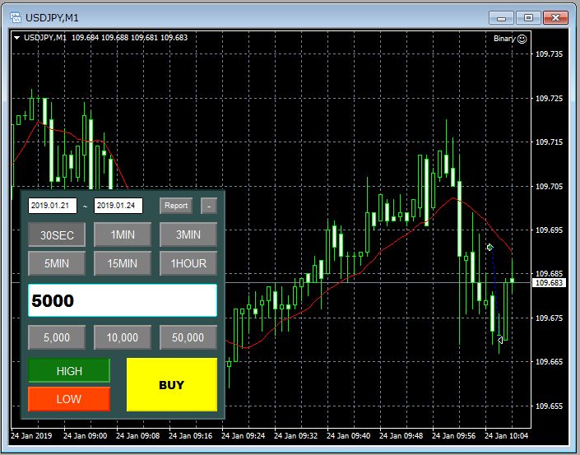The height and width of the screenshot is (455, 580).
Task: Click the upper trade arrow marker on chart
Action: (x=490, y=247)
